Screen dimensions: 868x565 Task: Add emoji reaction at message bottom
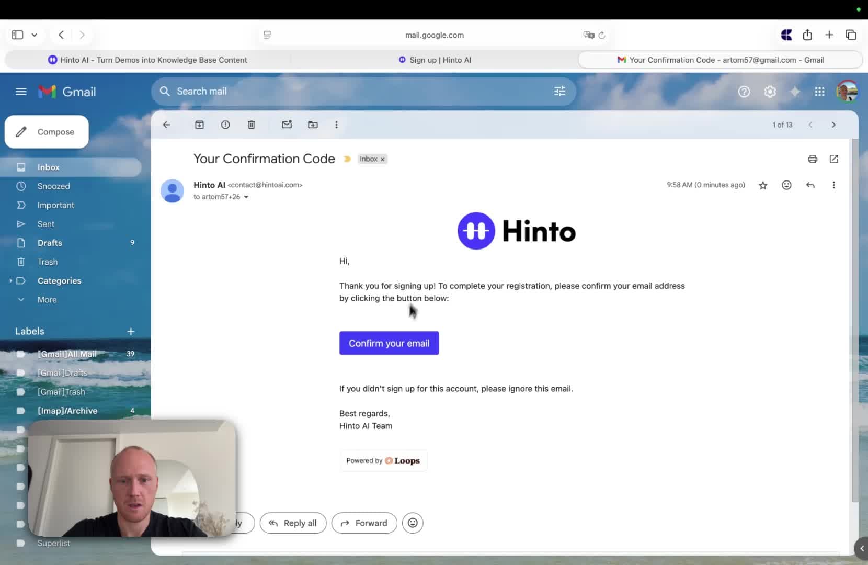pos(413,523)
